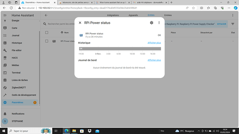Click the OK history timeline bar
Viewport: 239px width, 134px height.
[120, 49]
